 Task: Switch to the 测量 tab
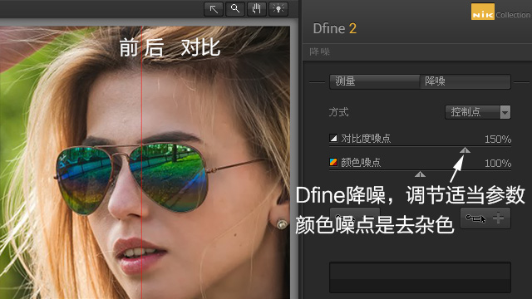[x=375, y=81]
